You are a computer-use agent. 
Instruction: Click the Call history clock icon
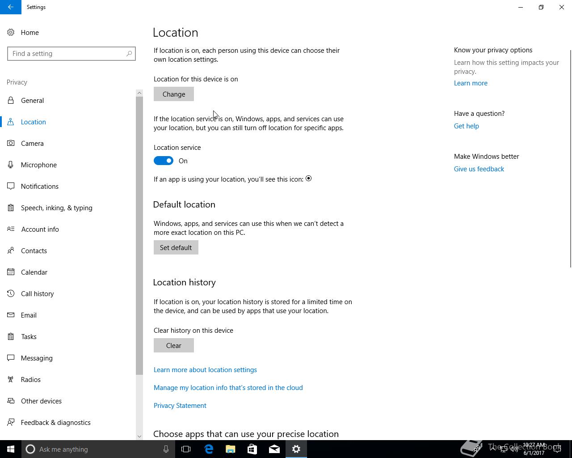pyautogui.click(x=11, y=294)
